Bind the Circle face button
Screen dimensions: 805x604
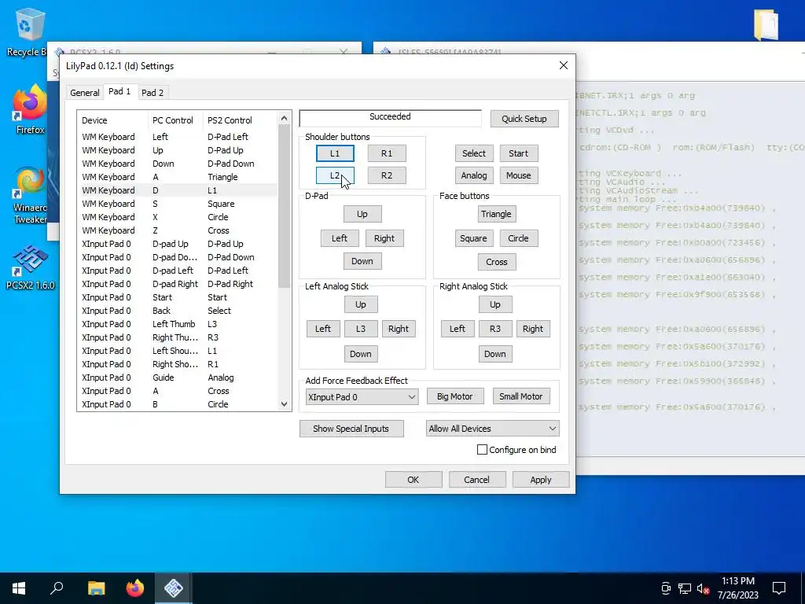(x=519, y=238)
